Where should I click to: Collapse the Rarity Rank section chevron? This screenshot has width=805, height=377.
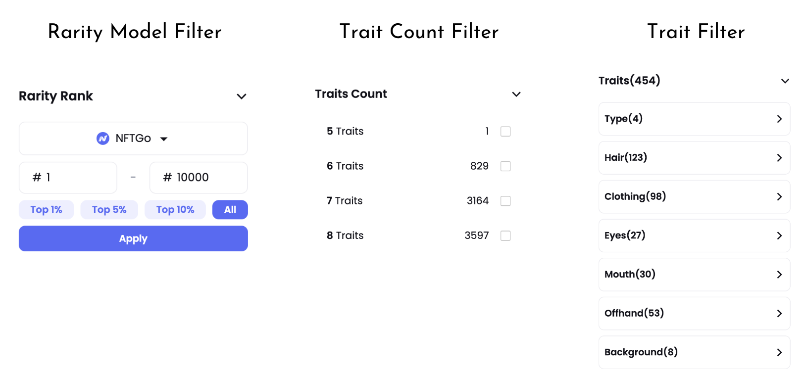pyautogui.click(x=242, y=96)
